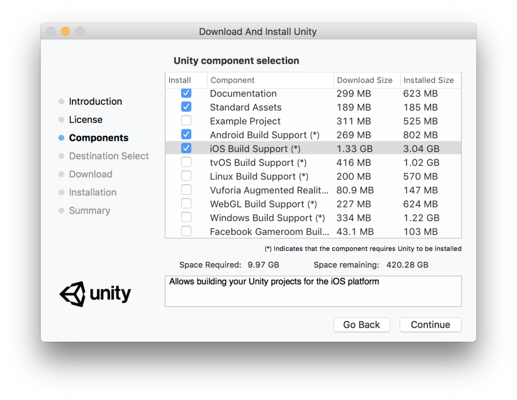517x400 pixels.
Task: Minimize window with yellow button
Action: point(65,31)
